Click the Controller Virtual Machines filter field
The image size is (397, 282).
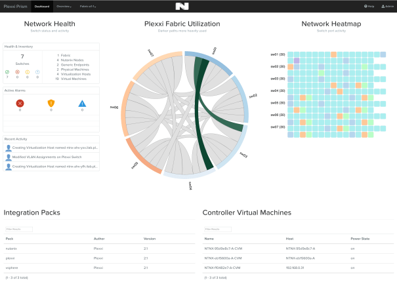click(217, 229)
